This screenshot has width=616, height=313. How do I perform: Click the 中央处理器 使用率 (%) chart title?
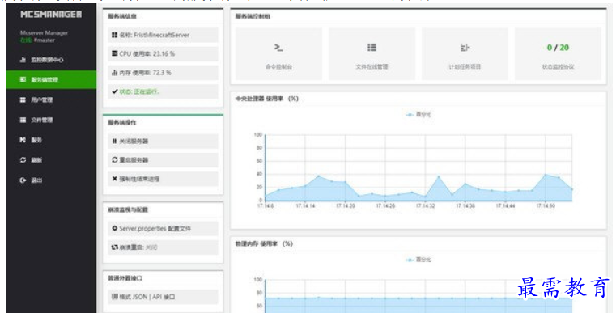click(267, 99)
